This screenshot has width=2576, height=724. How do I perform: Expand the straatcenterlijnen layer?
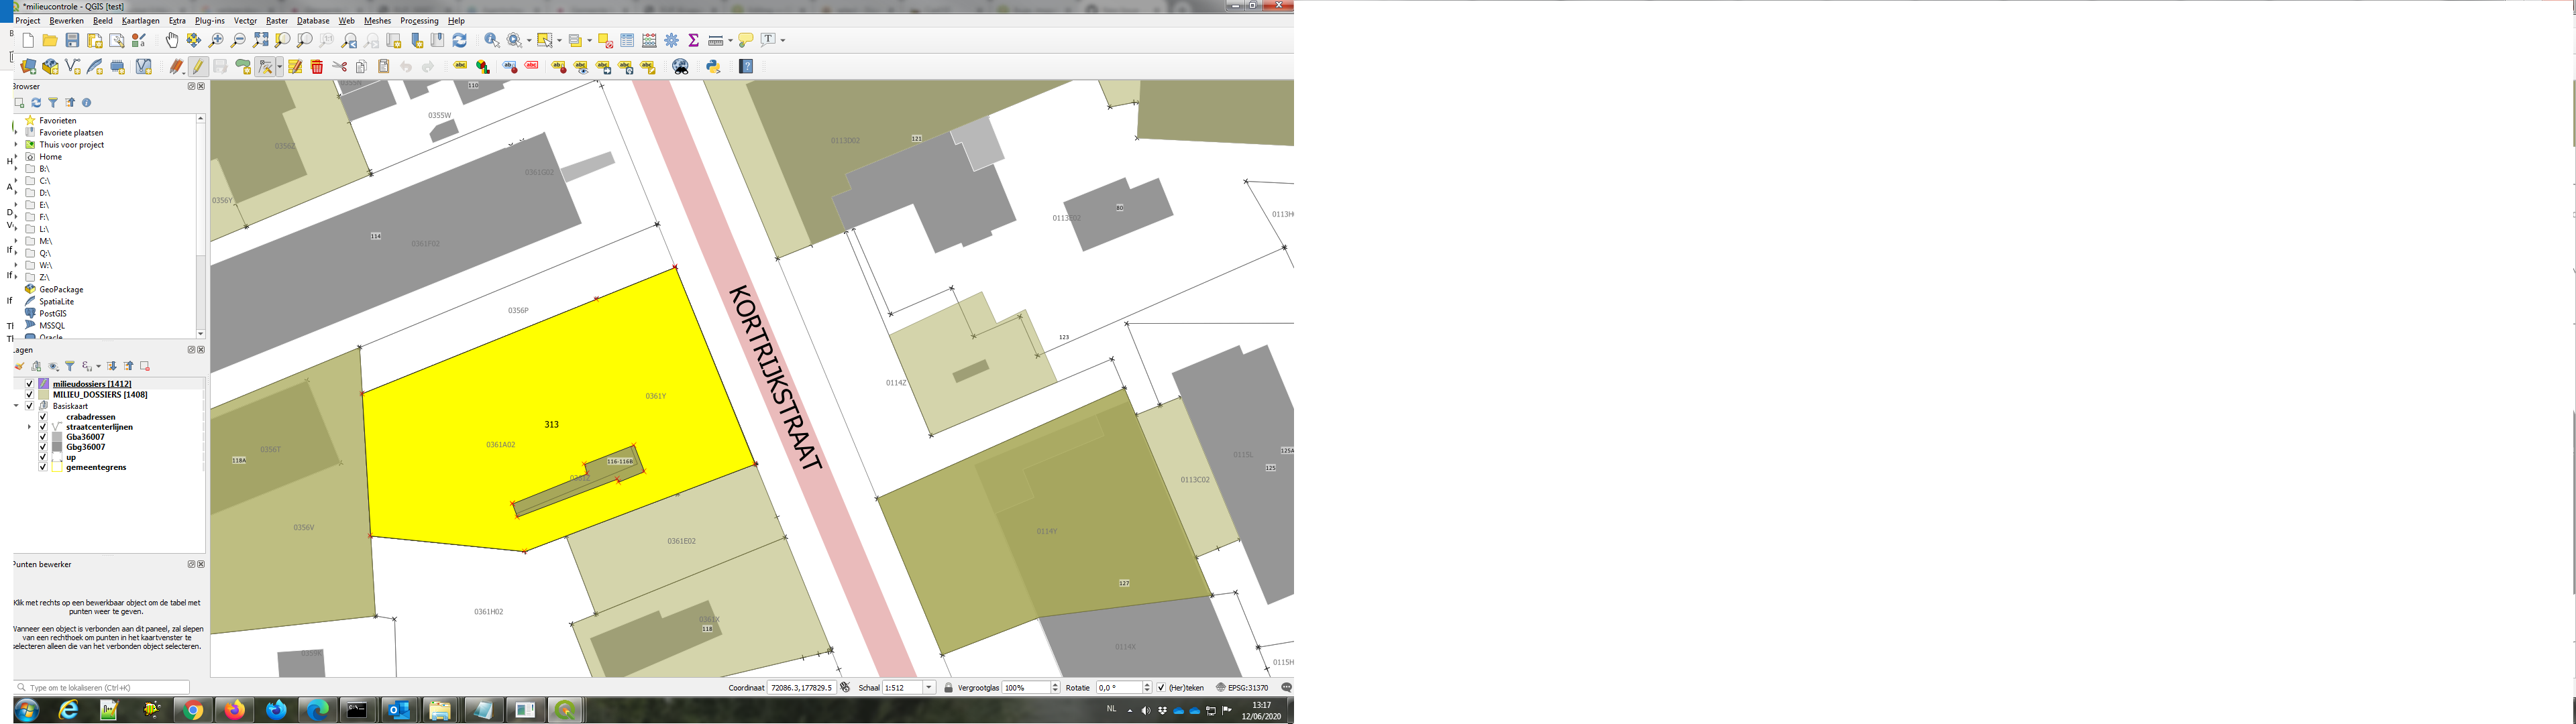tap(29, 427)
